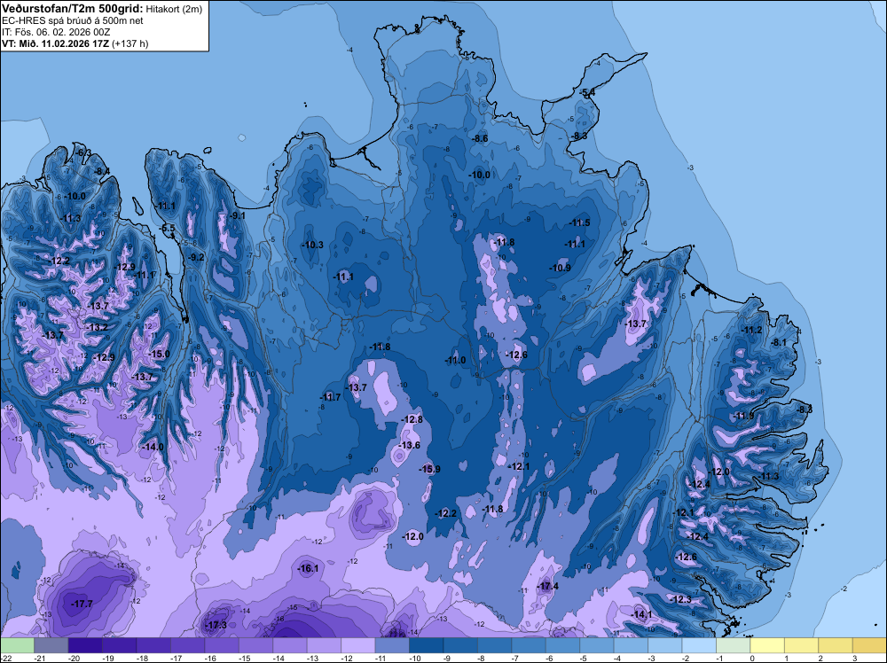This screenshot has height=663, width=887.
Task: Click the -11.0 temperature label
Action: click(455, 360)
